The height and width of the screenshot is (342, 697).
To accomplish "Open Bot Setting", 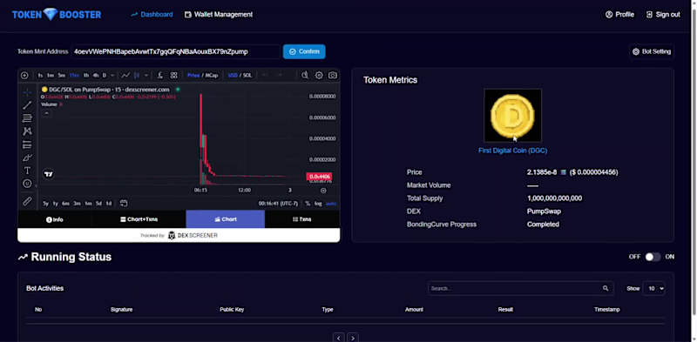I will 652,51.
